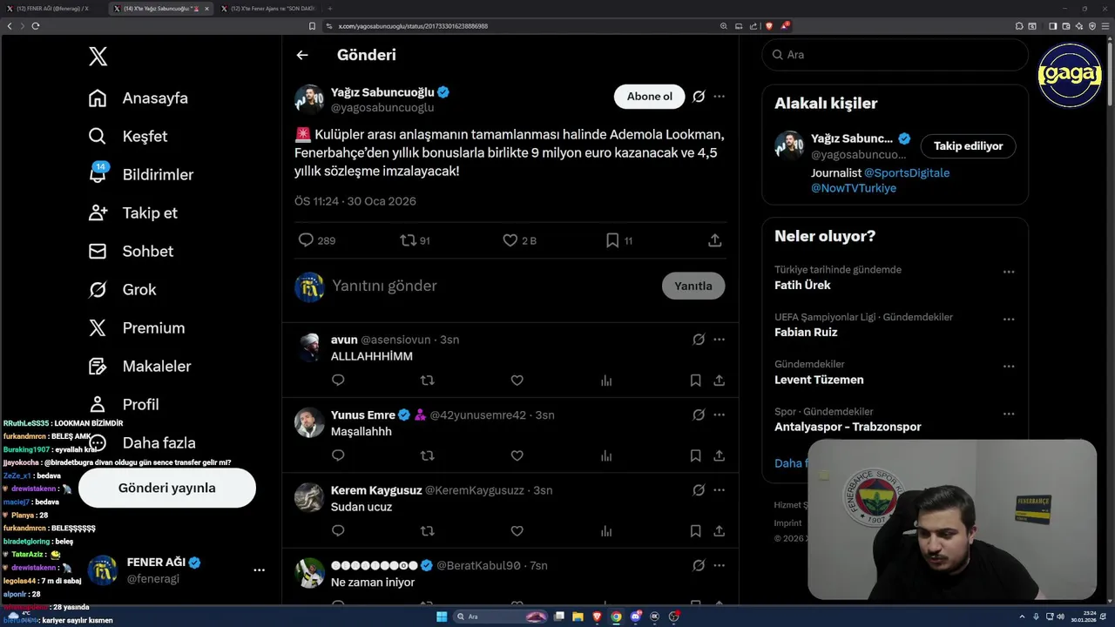Click the X logo in the sidebar
The height and width of the screenshot is (627, 1115).
click(98, 57)
